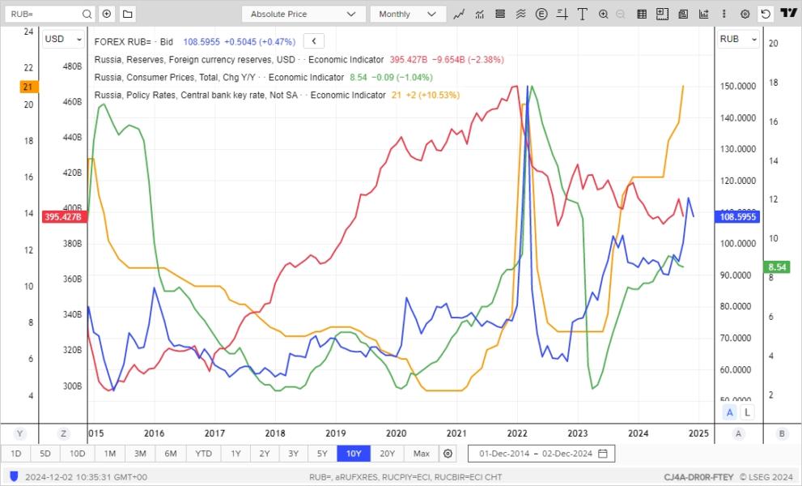Click the stacked panes layout icon

pyautogui.click(x=500, y=14)
